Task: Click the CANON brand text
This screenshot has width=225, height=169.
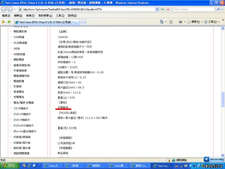Action: coord(63,37)
